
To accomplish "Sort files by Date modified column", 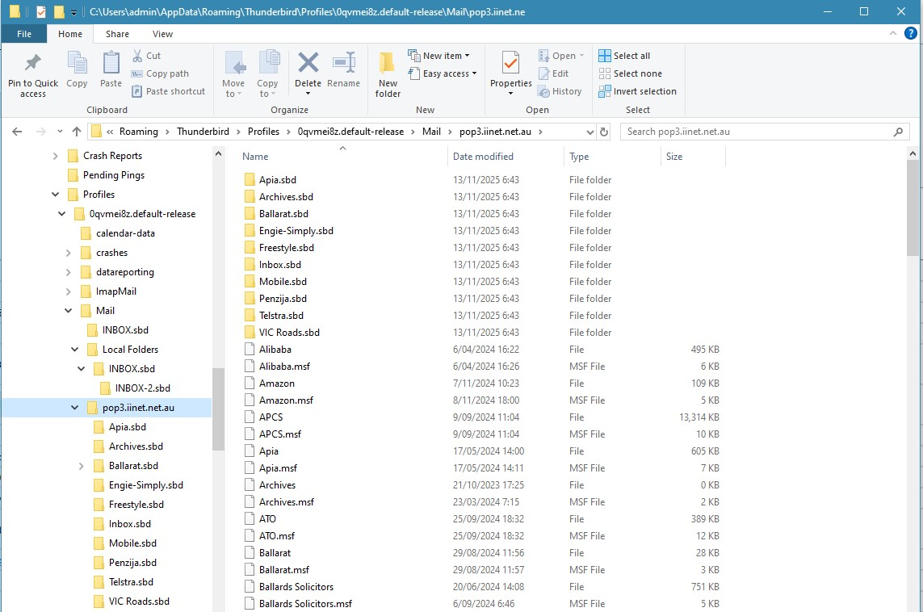I will (483, 157).
